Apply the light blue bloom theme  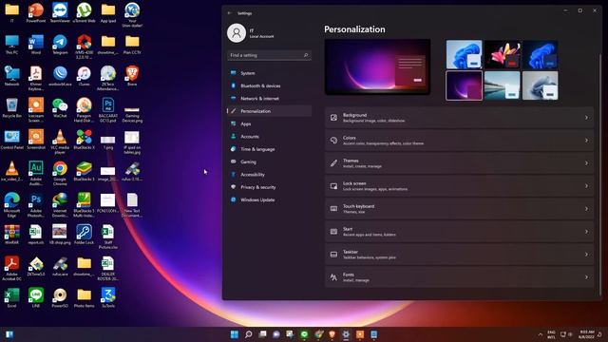pyautogui.click(x=464, y=54)
